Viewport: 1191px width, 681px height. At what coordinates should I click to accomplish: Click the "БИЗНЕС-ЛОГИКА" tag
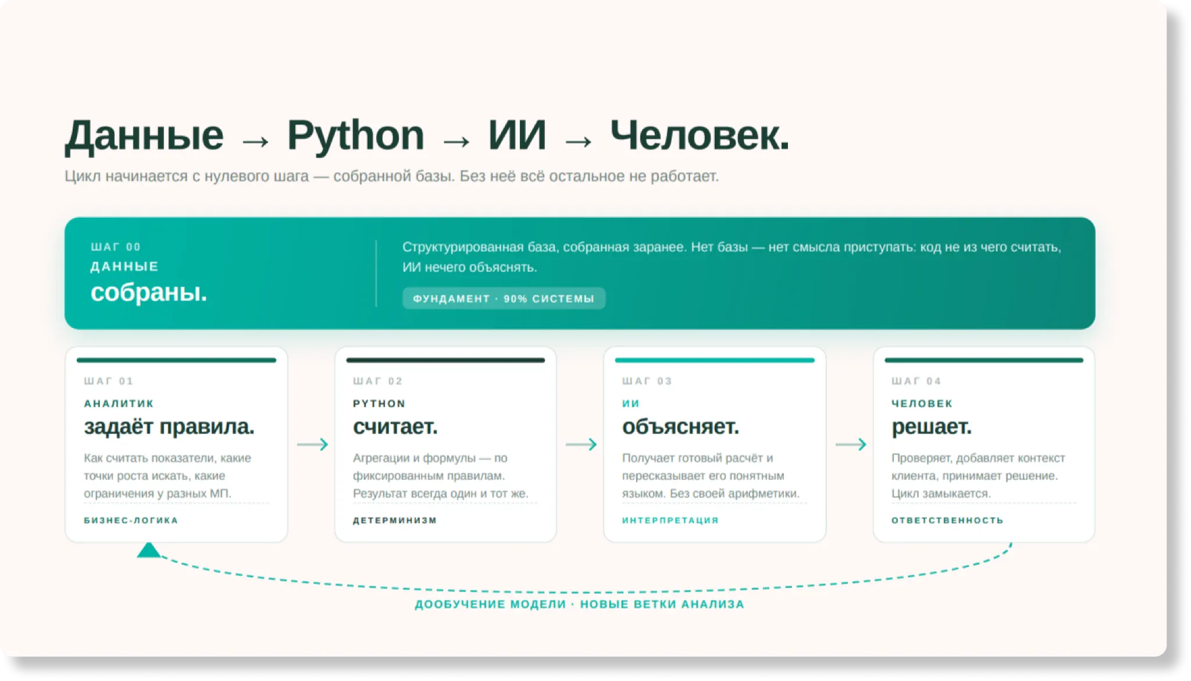pos(131,520)
